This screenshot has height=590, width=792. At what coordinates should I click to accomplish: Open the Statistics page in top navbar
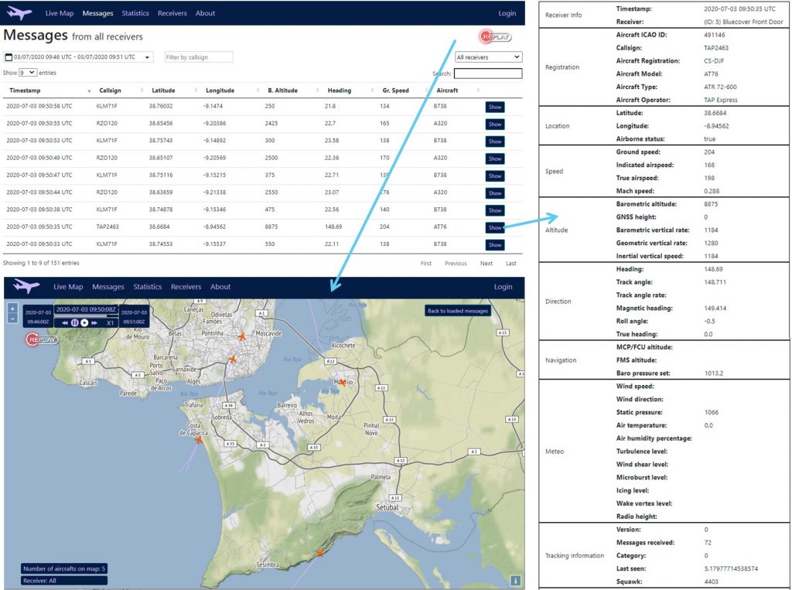[135, 13]
